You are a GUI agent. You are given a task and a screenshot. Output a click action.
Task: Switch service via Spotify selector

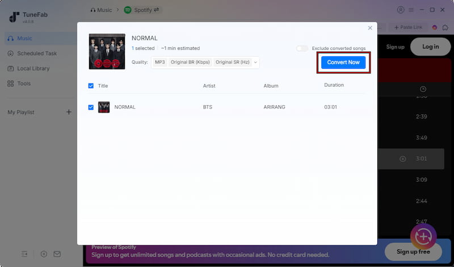click(143, 10)
